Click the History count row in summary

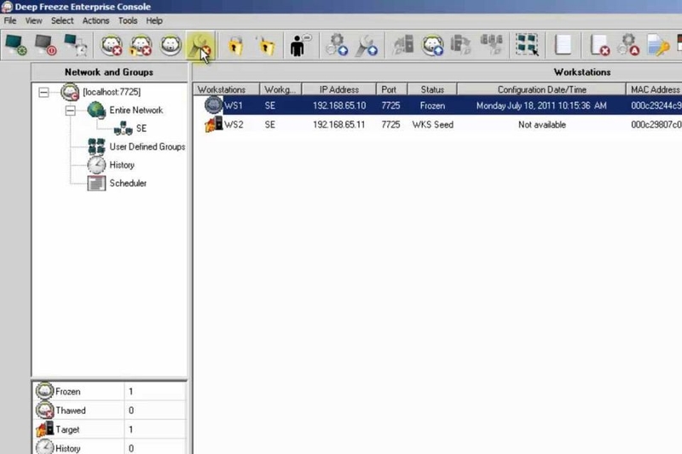pos(110,447)
